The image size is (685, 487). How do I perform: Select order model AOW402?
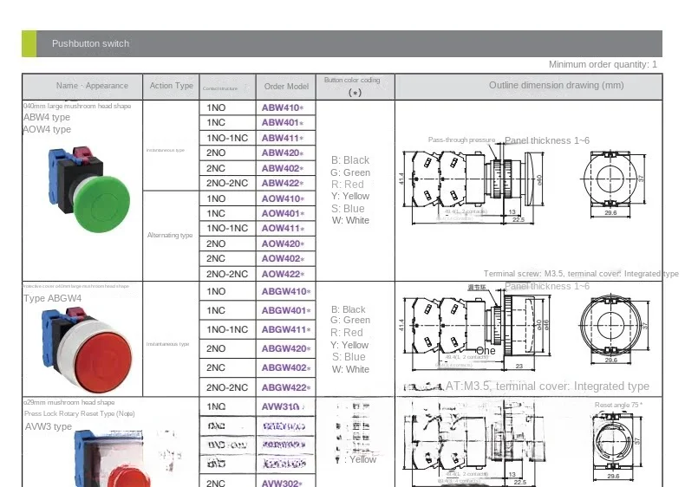click(x=283, y=258)
